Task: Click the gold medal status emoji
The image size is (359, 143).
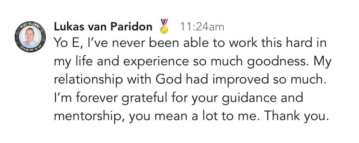Action: [x=164, y=26]
